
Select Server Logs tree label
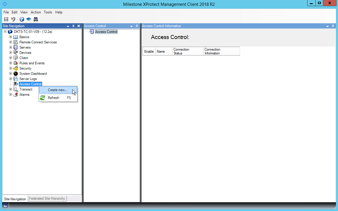(28, 79)
